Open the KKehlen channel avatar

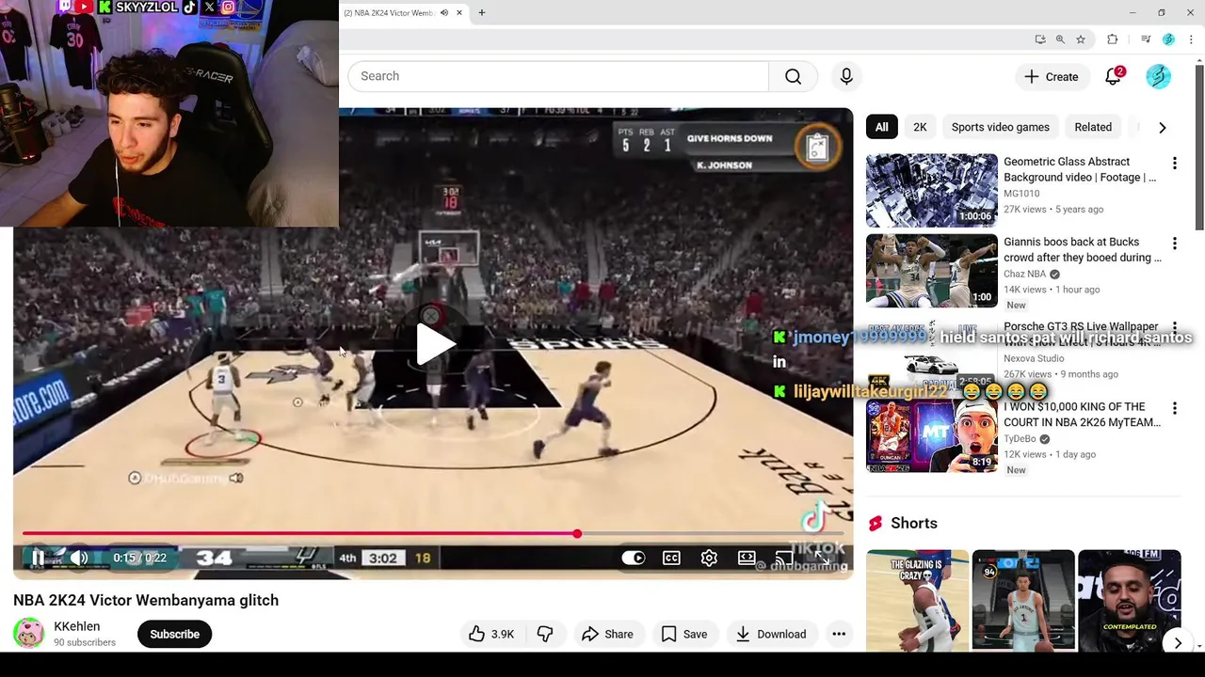pyautogui.click(x=28, y=634)
